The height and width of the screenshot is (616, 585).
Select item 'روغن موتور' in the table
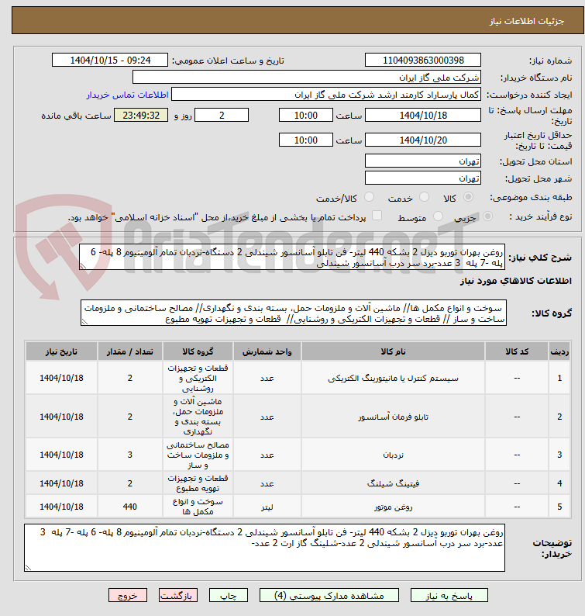tap(393, 507)
